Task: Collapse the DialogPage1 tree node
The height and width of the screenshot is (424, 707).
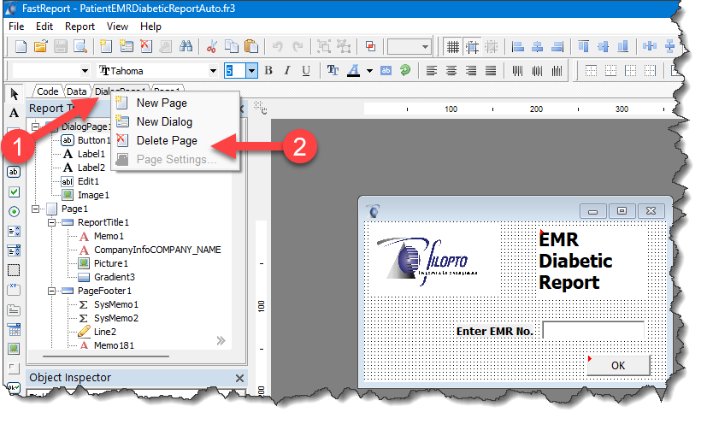Action: click(35, 127)
